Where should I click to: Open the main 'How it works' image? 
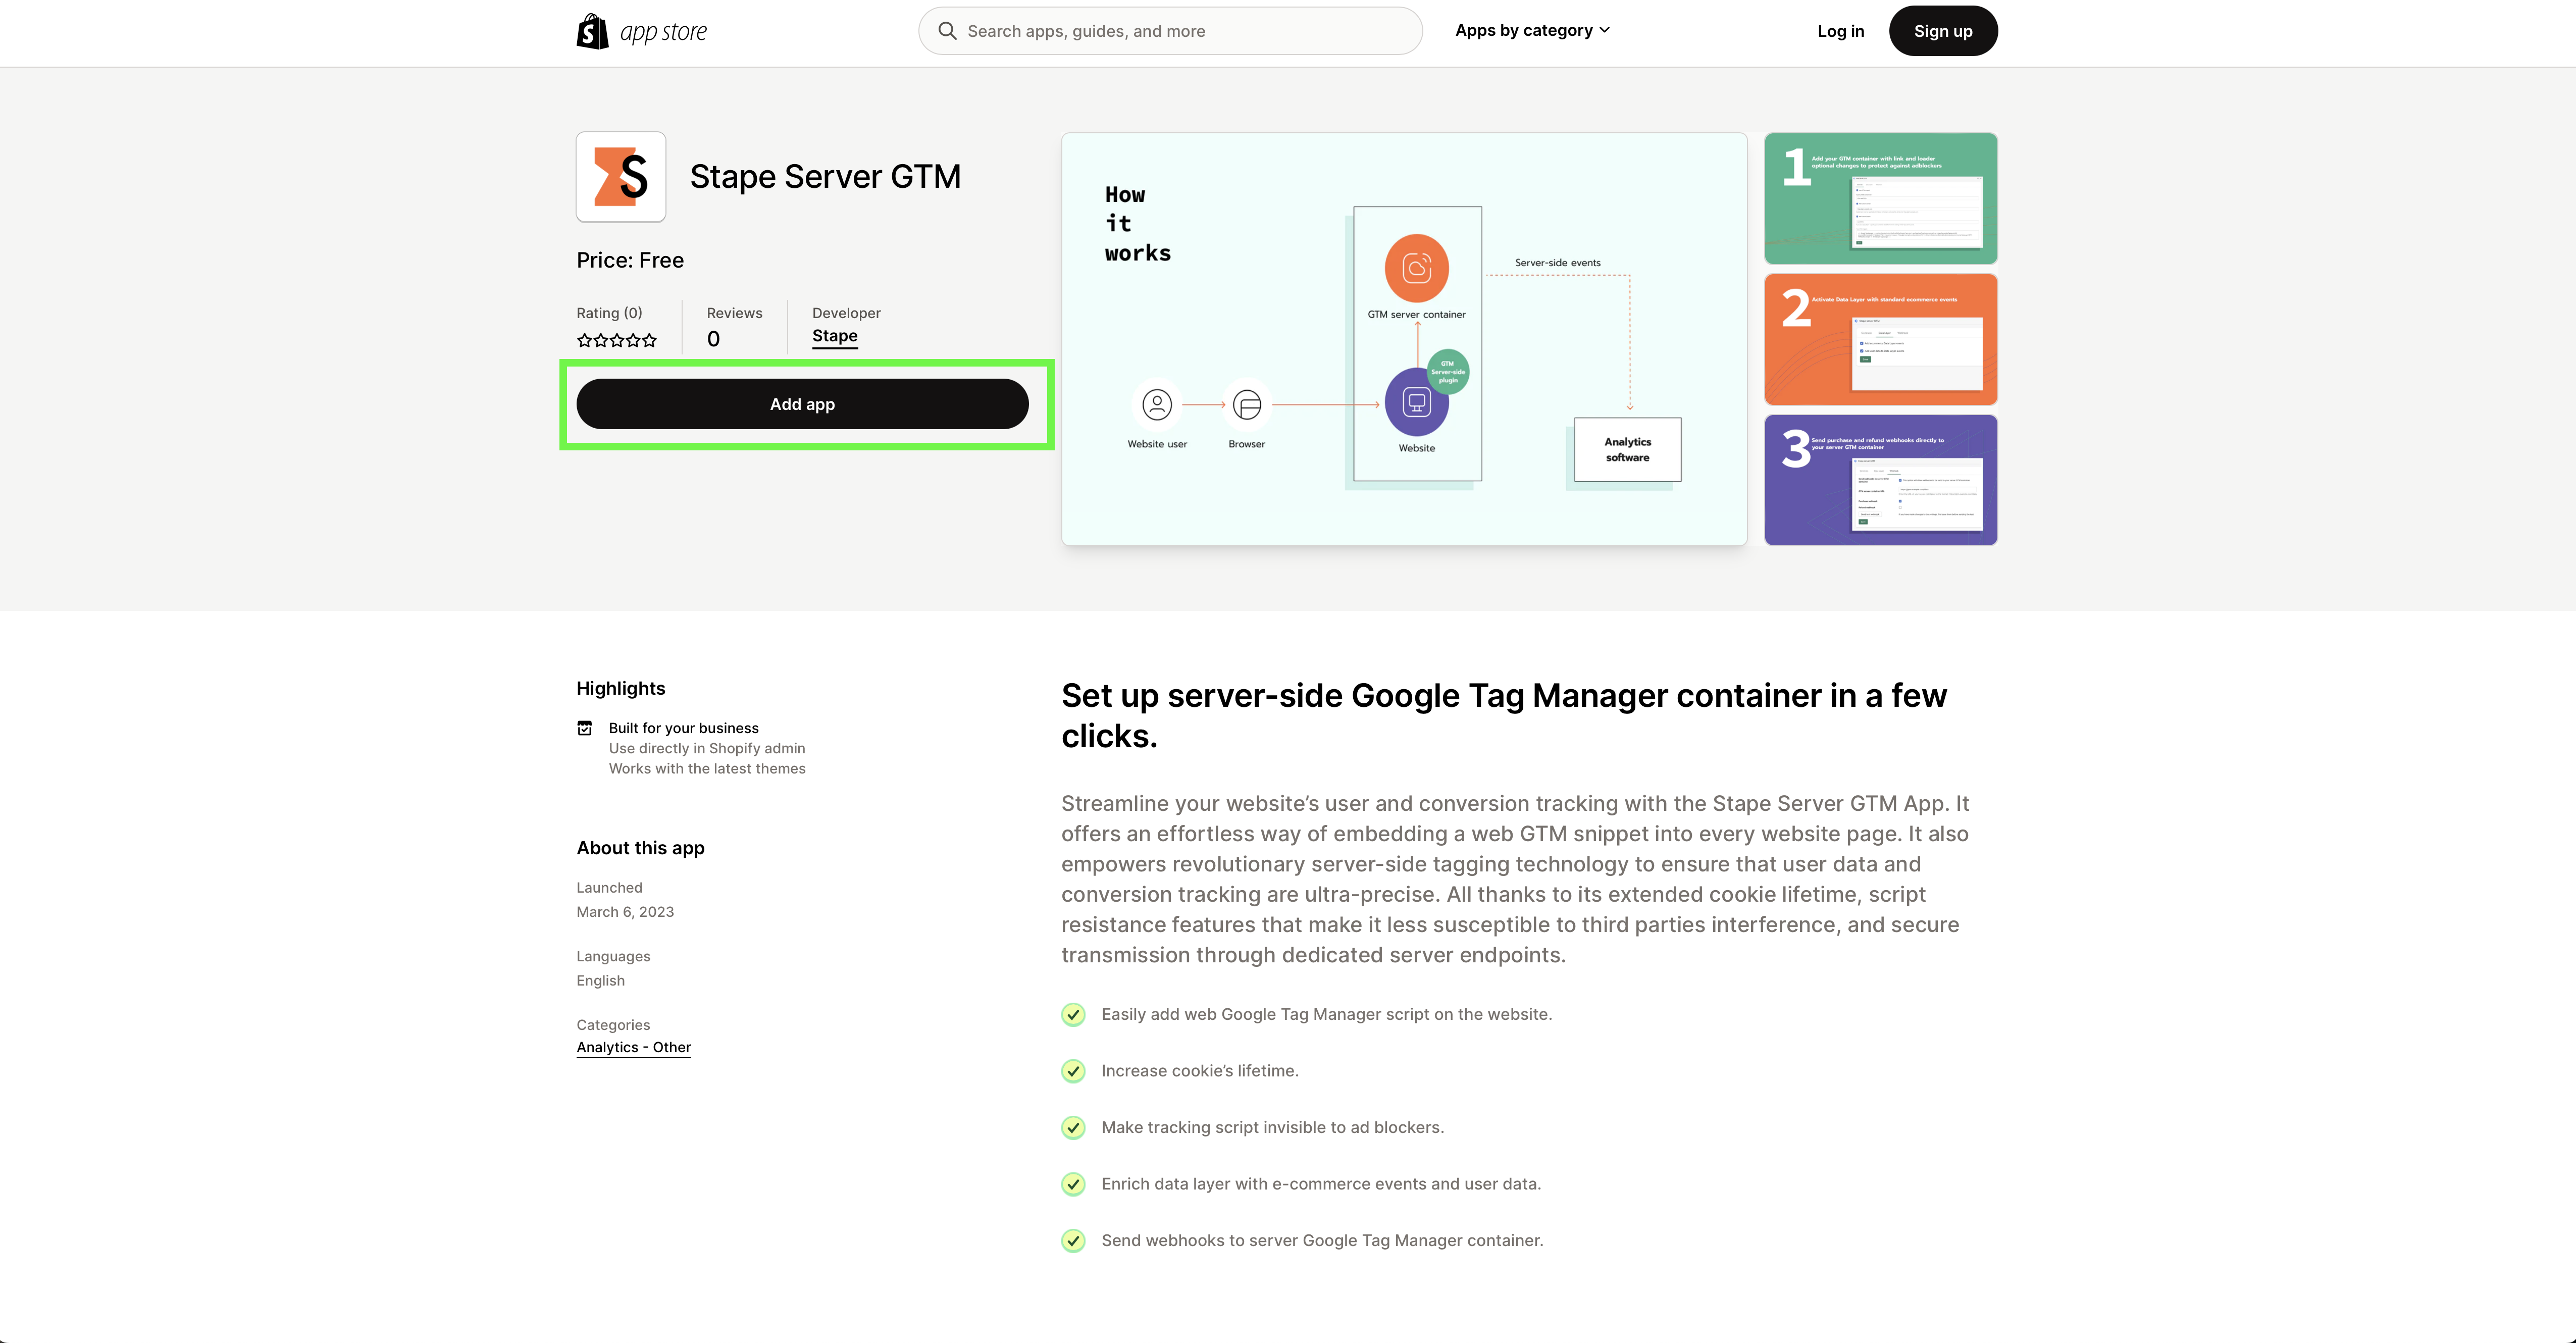(x=1404, y=339)
